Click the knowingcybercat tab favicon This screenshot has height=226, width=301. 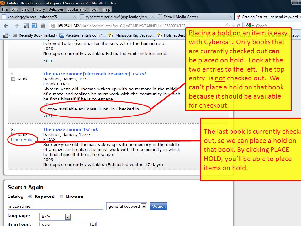(x=4, y=17)
